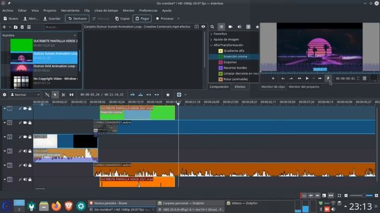Viewport: 380px width, 213px height.
Task: Show video effects camera icon
Action: [x=230, y=27]
